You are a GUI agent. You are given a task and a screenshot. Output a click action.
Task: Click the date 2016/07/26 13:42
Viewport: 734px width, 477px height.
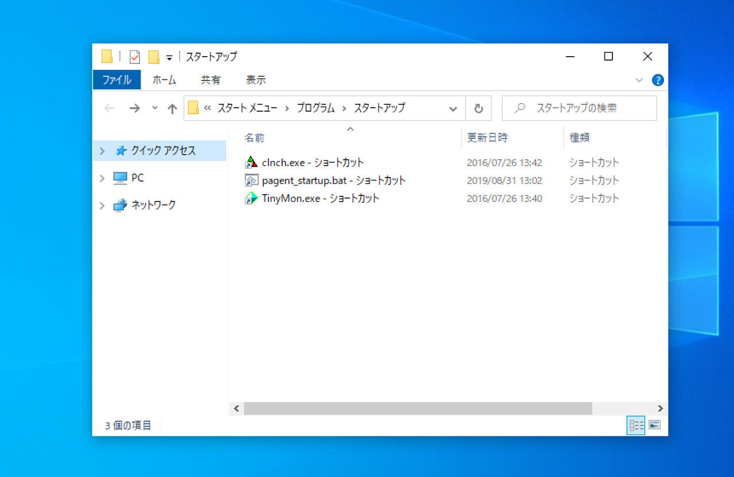tap(505, 163)
